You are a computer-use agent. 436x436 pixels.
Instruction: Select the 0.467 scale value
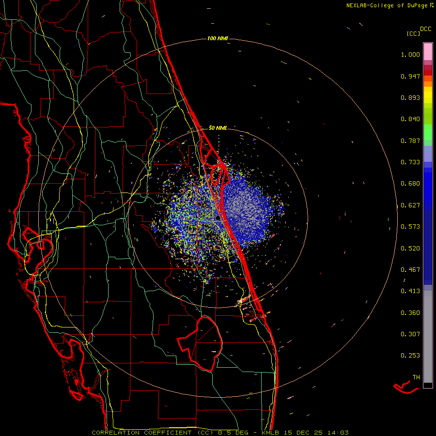[x=410, y=270]
